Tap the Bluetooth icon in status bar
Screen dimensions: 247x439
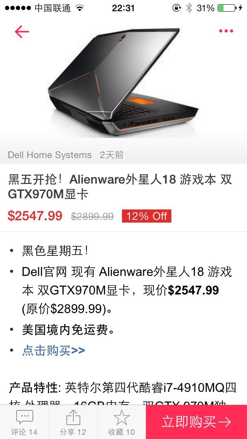tap(189, 8)
